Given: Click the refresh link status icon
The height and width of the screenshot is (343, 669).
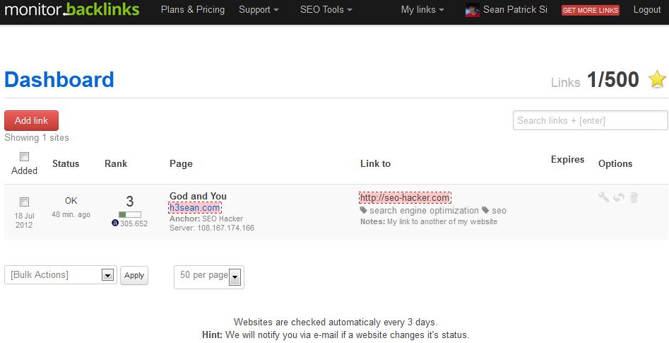Looking at the screenshot, I should pos(619,197).
